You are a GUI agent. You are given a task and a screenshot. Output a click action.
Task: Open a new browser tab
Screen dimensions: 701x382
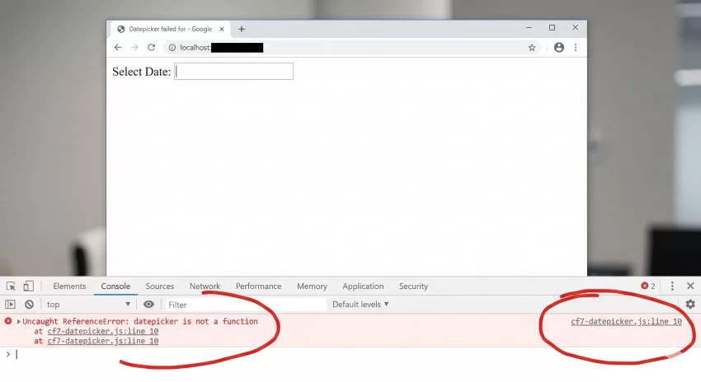242,29
